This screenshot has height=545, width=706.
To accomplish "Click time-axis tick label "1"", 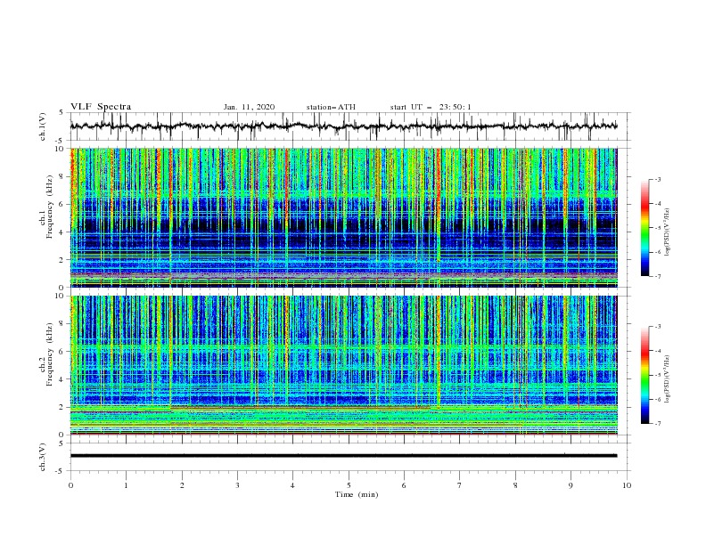I will pyautogui.click(x=126, y=485).
